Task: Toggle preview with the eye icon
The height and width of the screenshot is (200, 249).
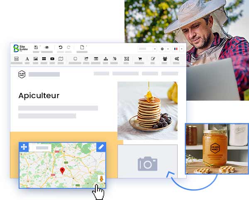Action: [47, 47]
